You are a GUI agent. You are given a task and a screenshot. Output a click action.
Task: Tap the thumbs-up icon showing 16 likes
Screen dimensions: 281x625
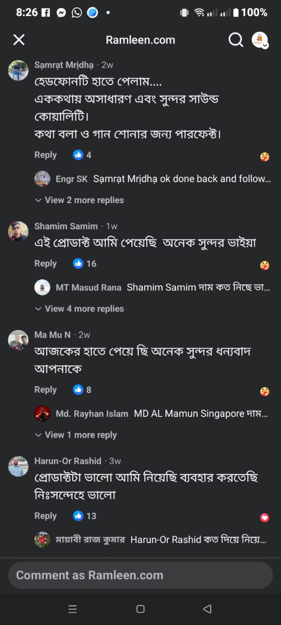79,264
